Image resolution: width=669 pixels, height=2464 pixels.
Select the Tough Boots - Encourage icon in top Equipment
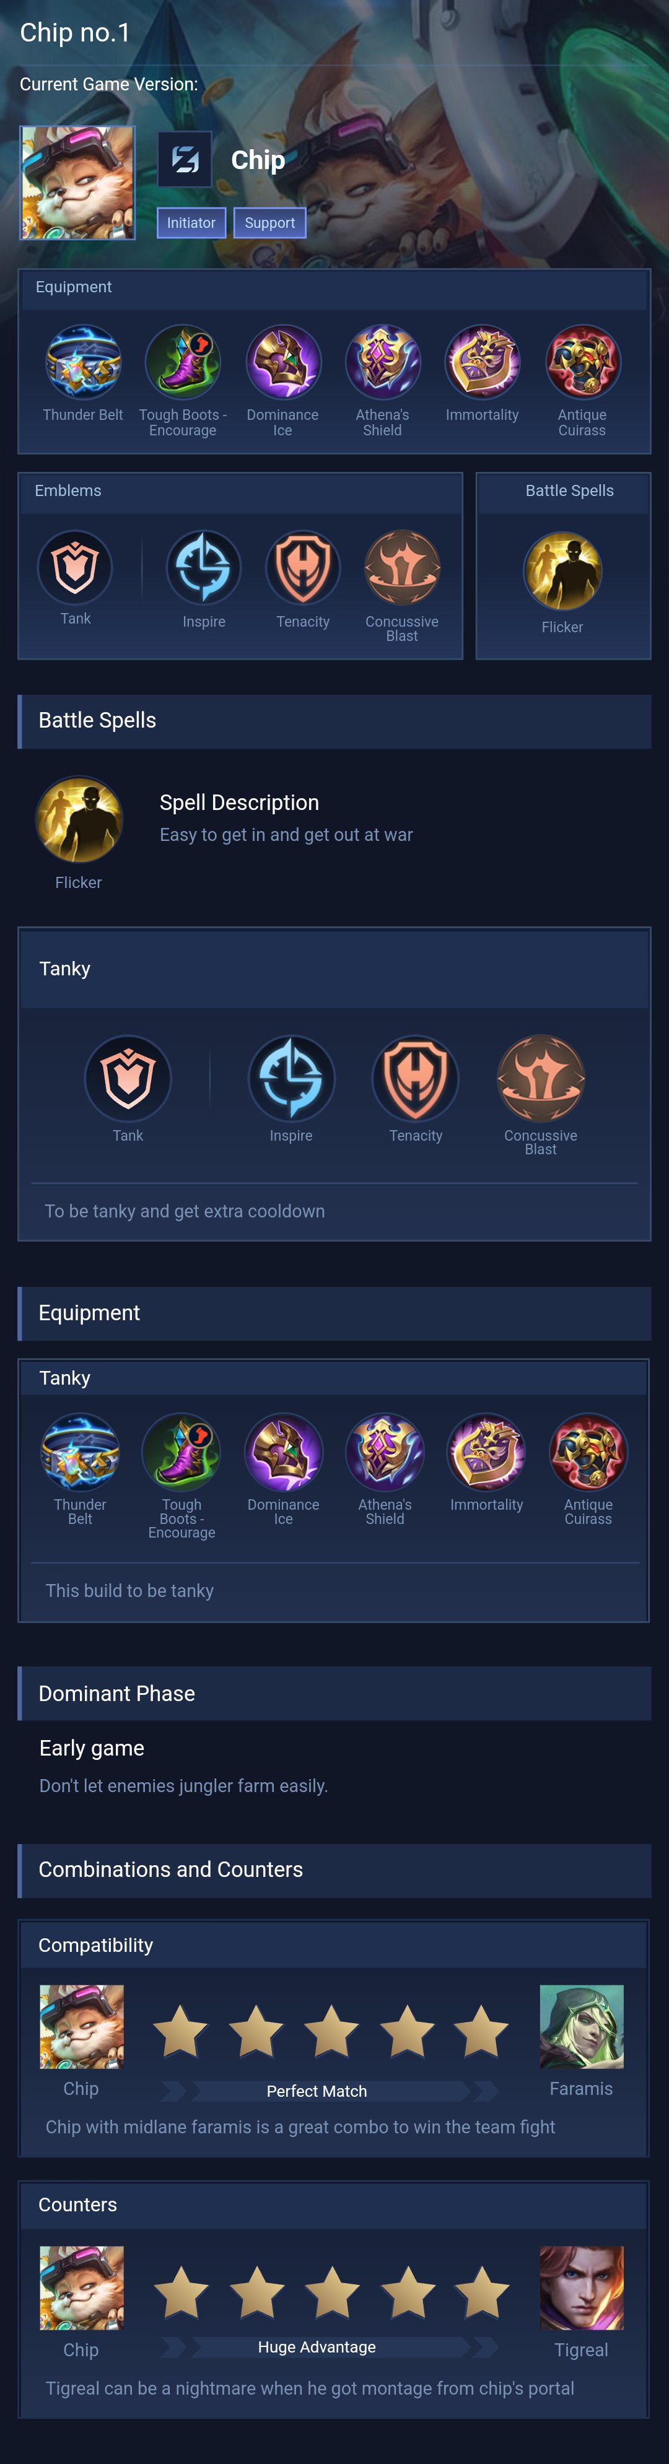[183, 362]
